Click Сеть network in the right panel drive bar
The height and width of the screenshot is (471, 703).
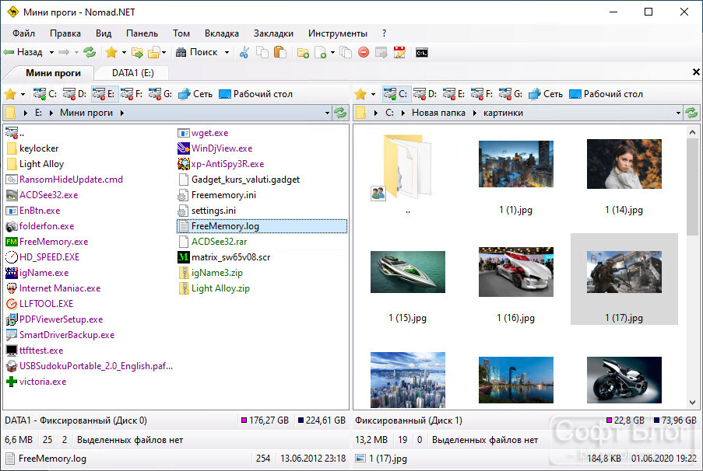tap(546, 94)
